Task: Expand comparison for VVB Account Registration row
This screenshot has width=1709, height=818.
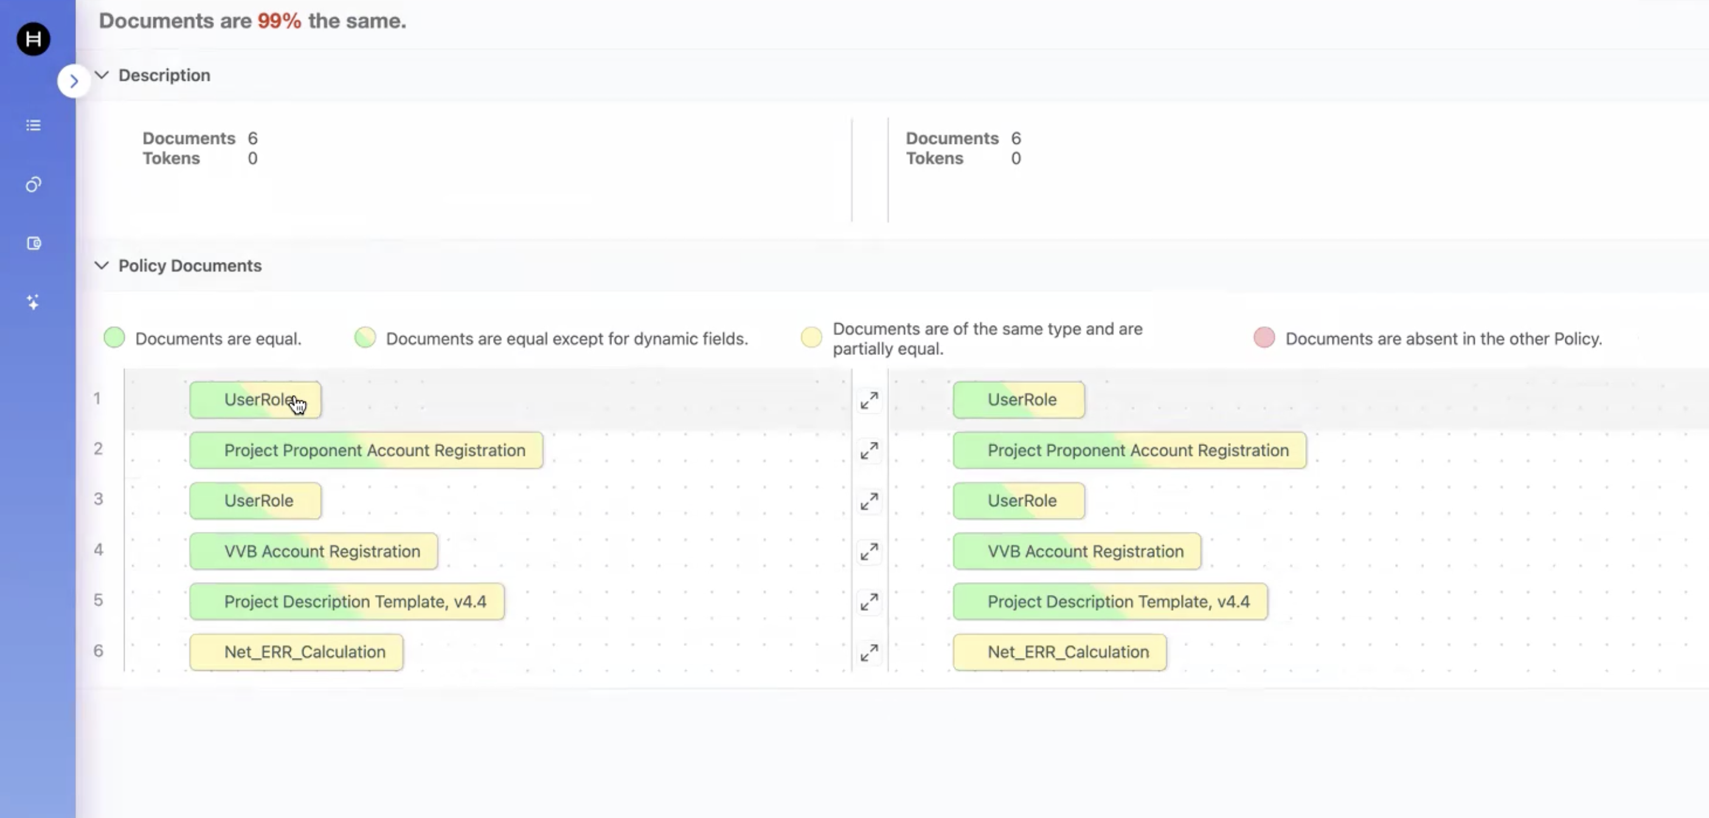Action: [868, 552]
